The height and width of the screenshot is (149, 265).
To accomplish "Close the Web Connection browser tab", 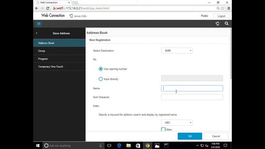I will coord(69,2).
